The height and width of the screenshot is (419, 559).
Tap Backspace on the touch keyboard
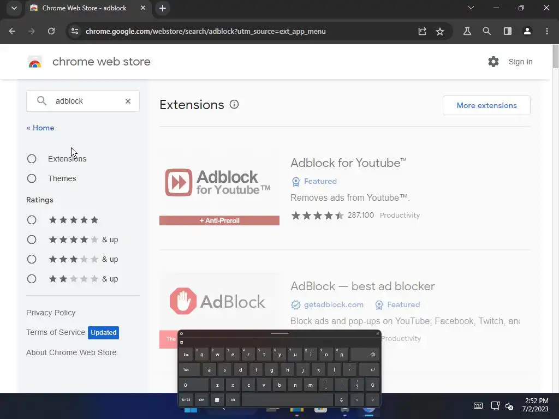[x=365, y=355]
